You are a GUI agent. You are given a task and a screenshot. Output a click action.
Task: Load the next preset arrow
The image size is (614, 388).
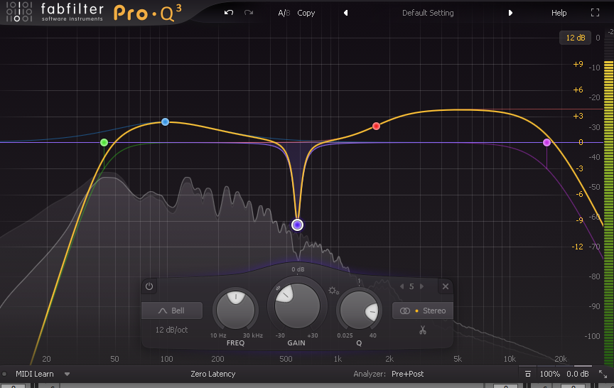click(510, 13)
